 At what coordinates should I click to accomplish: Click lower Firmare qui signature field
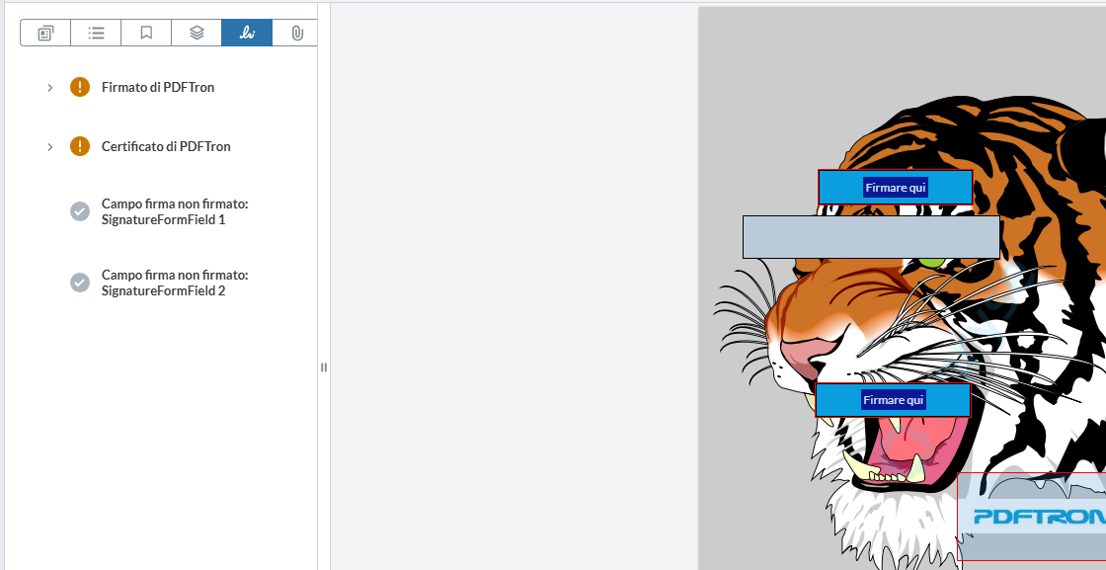coord(893,400)
